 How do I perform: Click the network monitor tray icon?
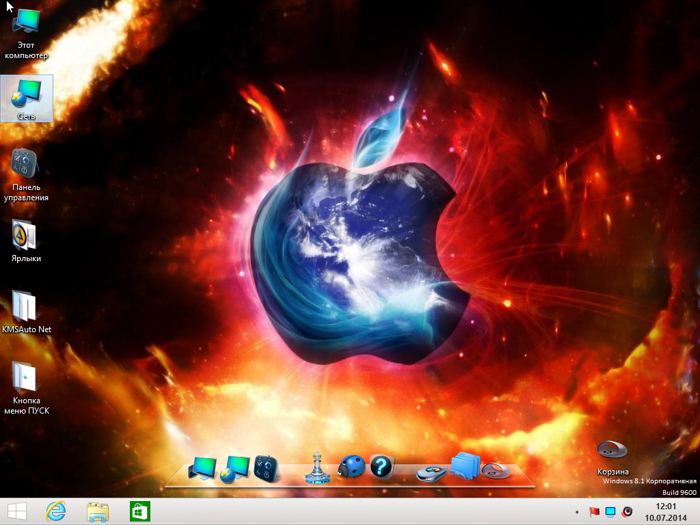click(x=610, y=511)
